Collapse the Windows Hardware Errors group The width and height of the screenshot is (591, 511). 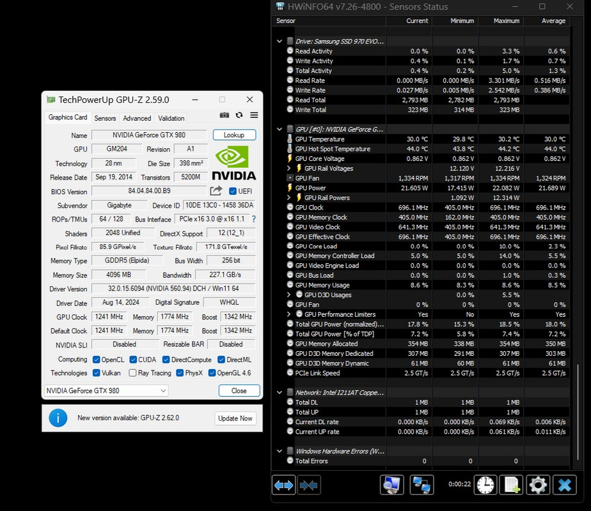[x=280, y=451]
